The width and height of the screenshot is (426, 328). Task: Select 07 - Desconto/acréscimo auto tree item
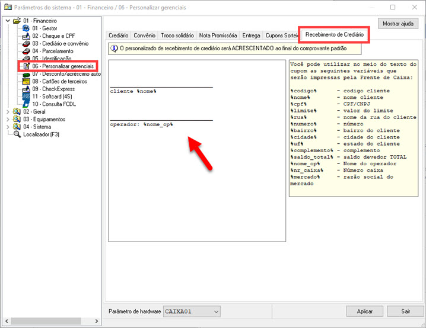click(66, 74)
